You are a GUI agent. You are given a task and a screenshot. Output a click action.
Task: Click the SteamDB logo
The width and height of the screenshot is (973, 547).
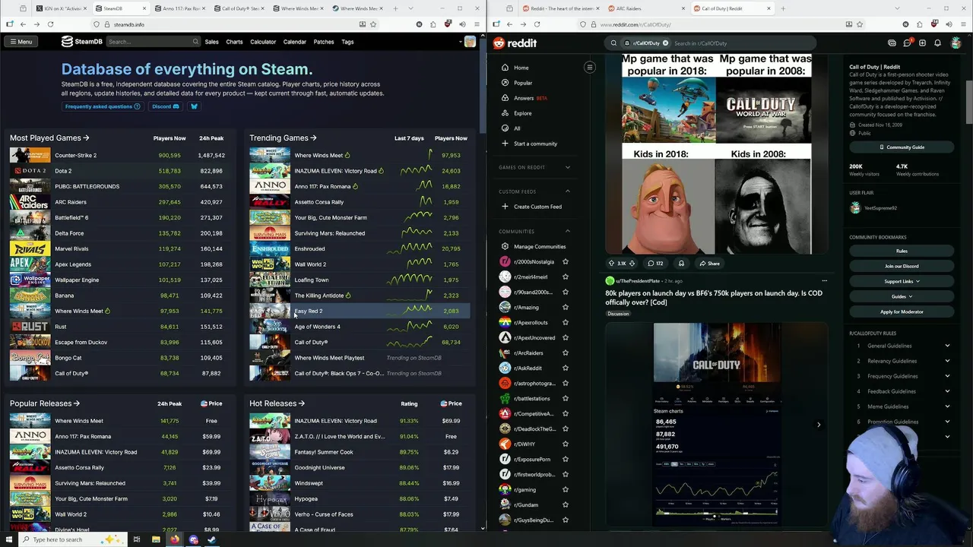(x=82, y=42)
